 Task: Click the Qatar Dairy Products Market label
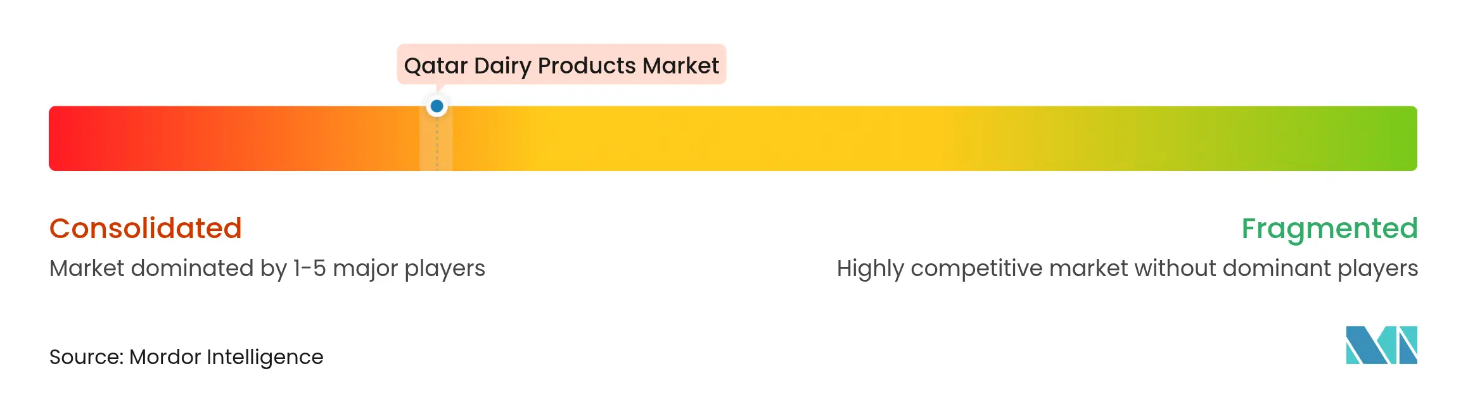[x=561, y=65]
